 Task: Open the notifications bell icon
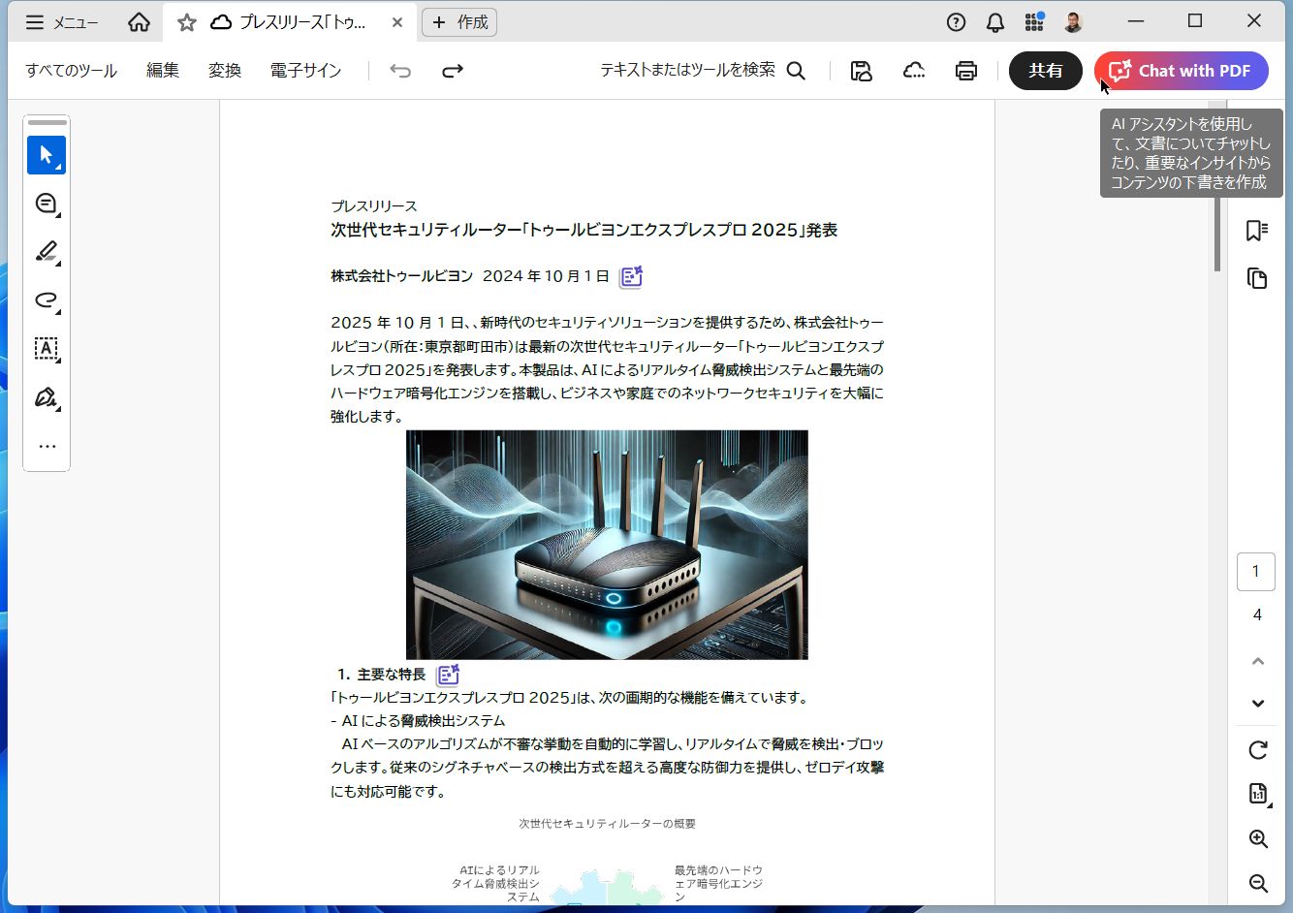click(995, 22)
